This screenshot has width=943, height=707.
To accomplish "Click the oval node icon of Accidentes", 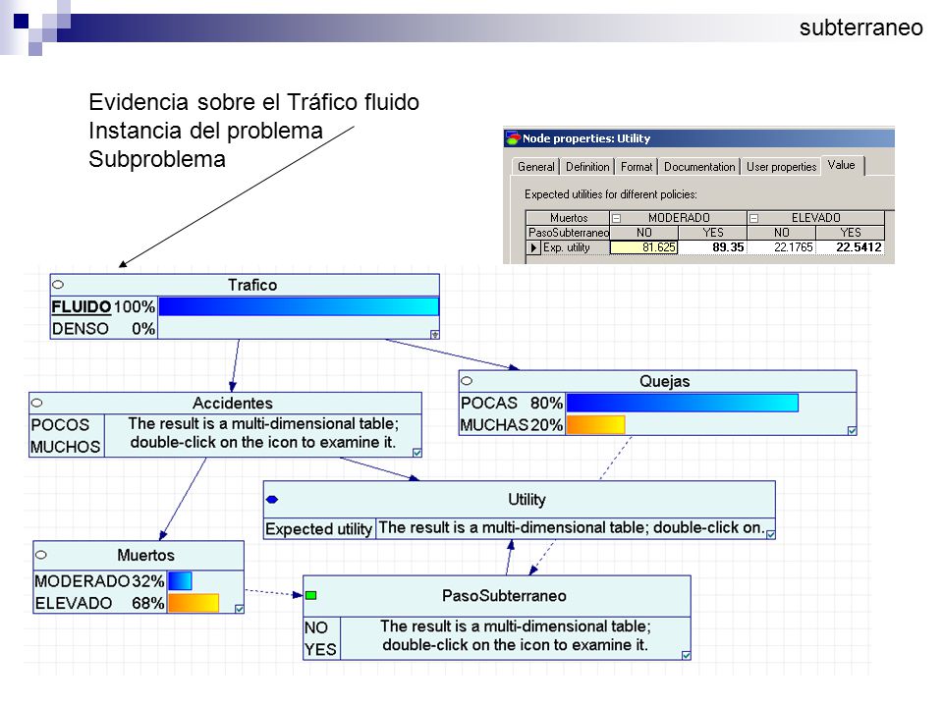I will coord(36,403).
